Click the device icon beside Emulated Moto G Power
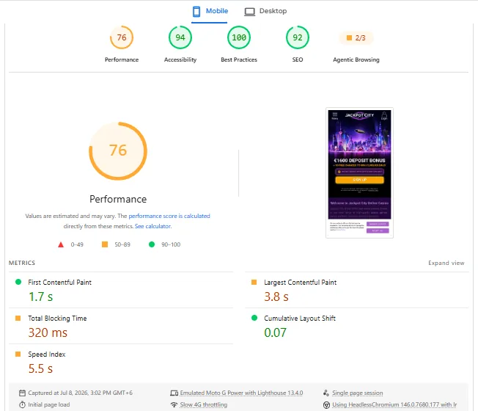The image size is (478, 411). 174,393
